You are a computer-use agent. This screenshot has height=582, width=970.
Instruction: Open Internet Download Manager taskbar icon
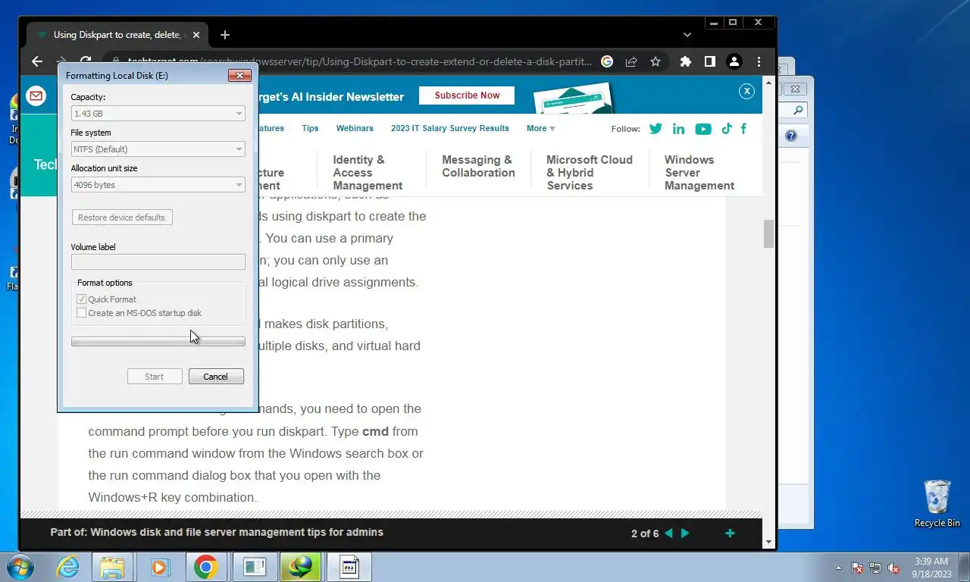[x=301, y=567]
